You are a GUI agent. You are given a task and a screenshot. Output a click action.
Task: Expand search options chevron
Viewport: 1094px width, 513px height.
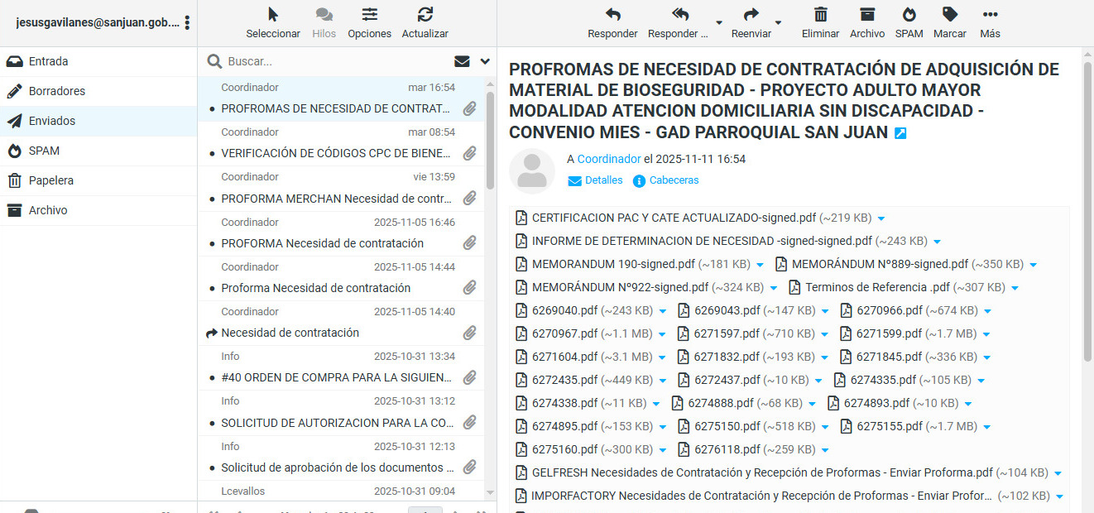pyautogui.click(x=485, y=61)
